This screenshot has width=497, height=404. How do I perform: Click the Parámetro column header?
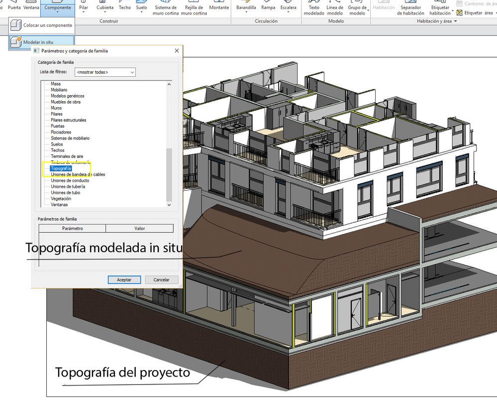72,228
